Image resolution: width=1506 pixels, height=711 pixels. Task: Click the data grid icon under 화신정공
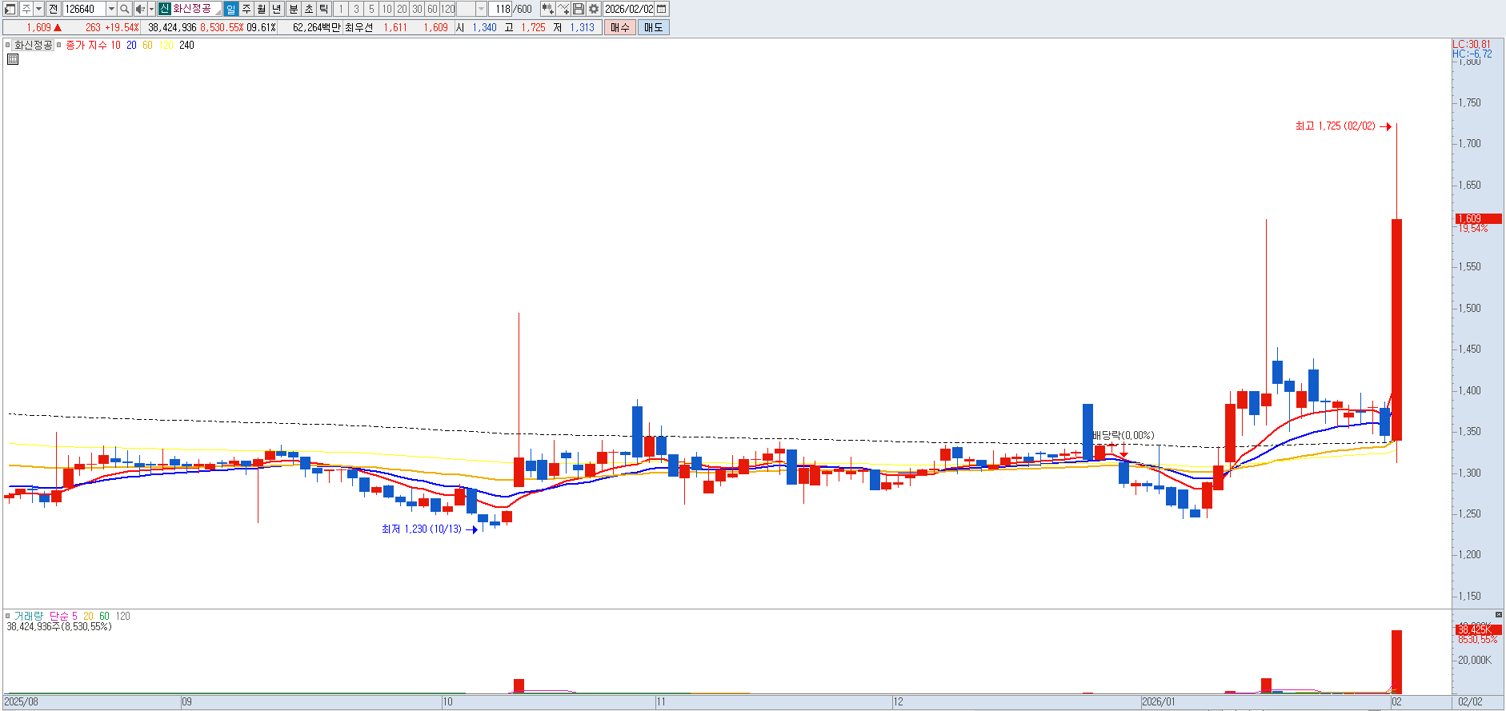(13, 58)
